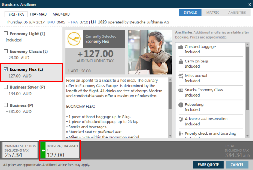The height and width of the screenshot is (170, 253).
Task: Click the Carry on bags icon
Action: [180, 62]
